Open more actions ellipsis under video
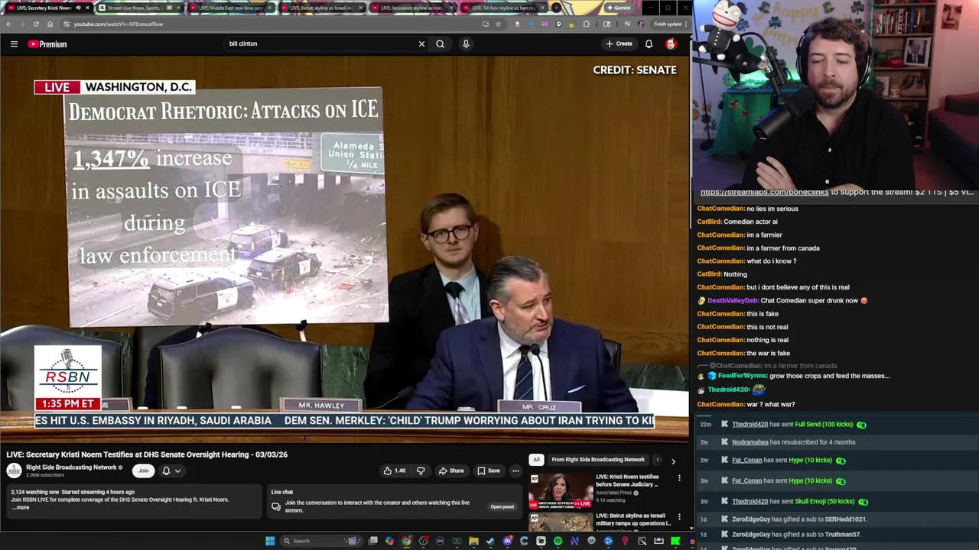 [516, 471]
